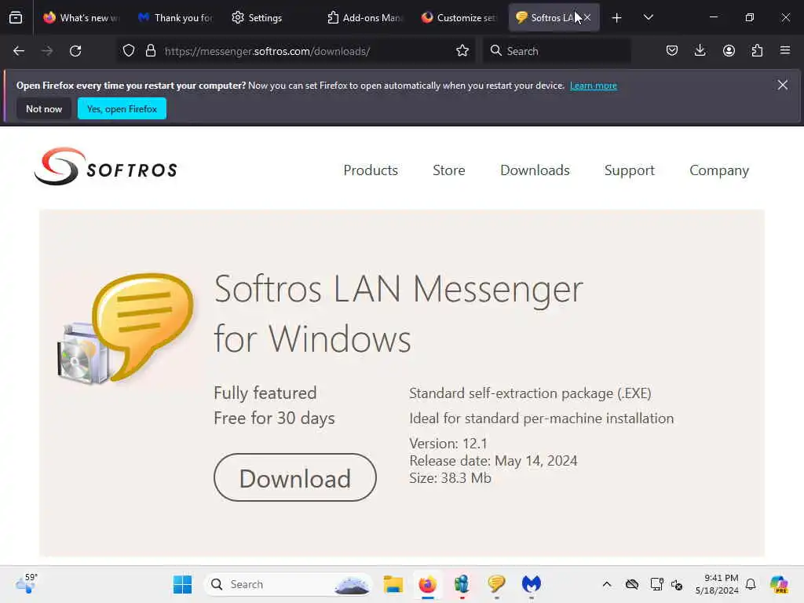Expand the list all tabs dropdown
This screenshot has width=804, height=603.
(x=648, y=18)
